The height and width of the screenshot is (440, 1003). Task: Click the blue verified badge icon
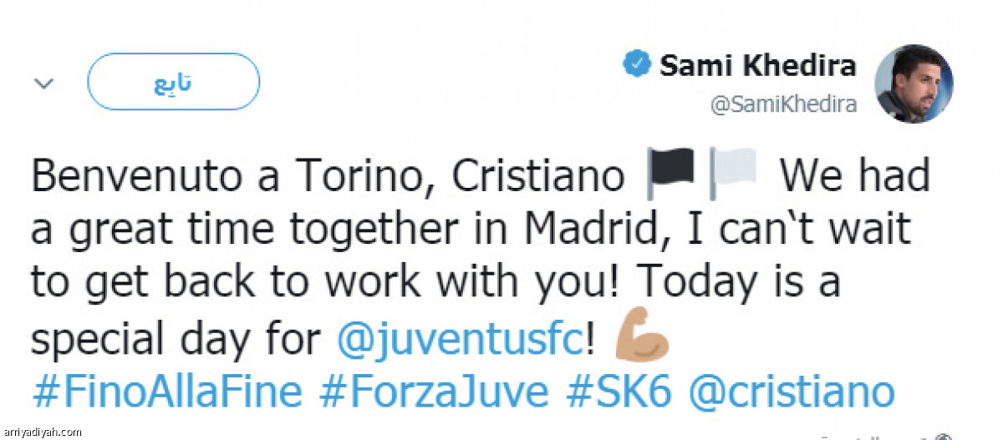pos(638,65)
